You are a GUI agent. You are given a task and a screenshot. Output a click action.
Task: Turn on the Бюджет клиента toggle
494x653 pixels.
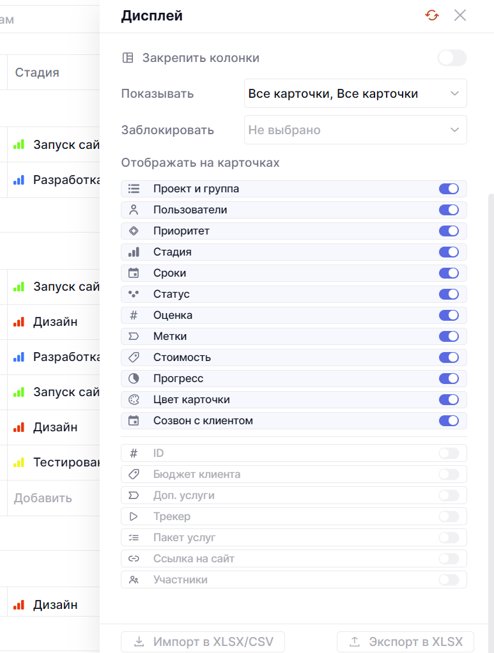[x=449, y=474]
